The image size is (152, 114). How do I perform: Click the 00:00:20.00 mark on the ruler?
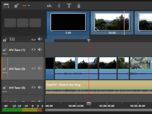[x=107, y=106]
